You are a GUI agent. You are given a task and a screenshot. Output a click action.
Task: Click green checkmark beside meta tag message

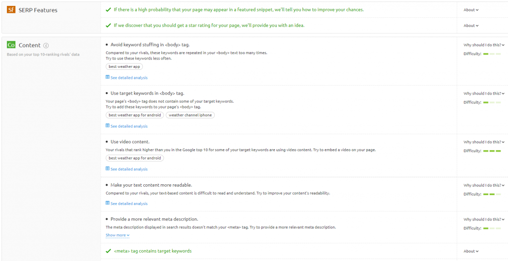click(x=108, y=251)
